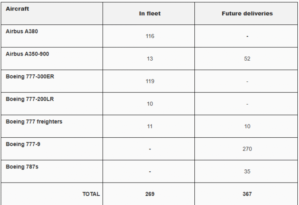This screenshot has width=299, height=205.
Task: Select the Boeing 777-200LR row label
Action: [29, 99]
